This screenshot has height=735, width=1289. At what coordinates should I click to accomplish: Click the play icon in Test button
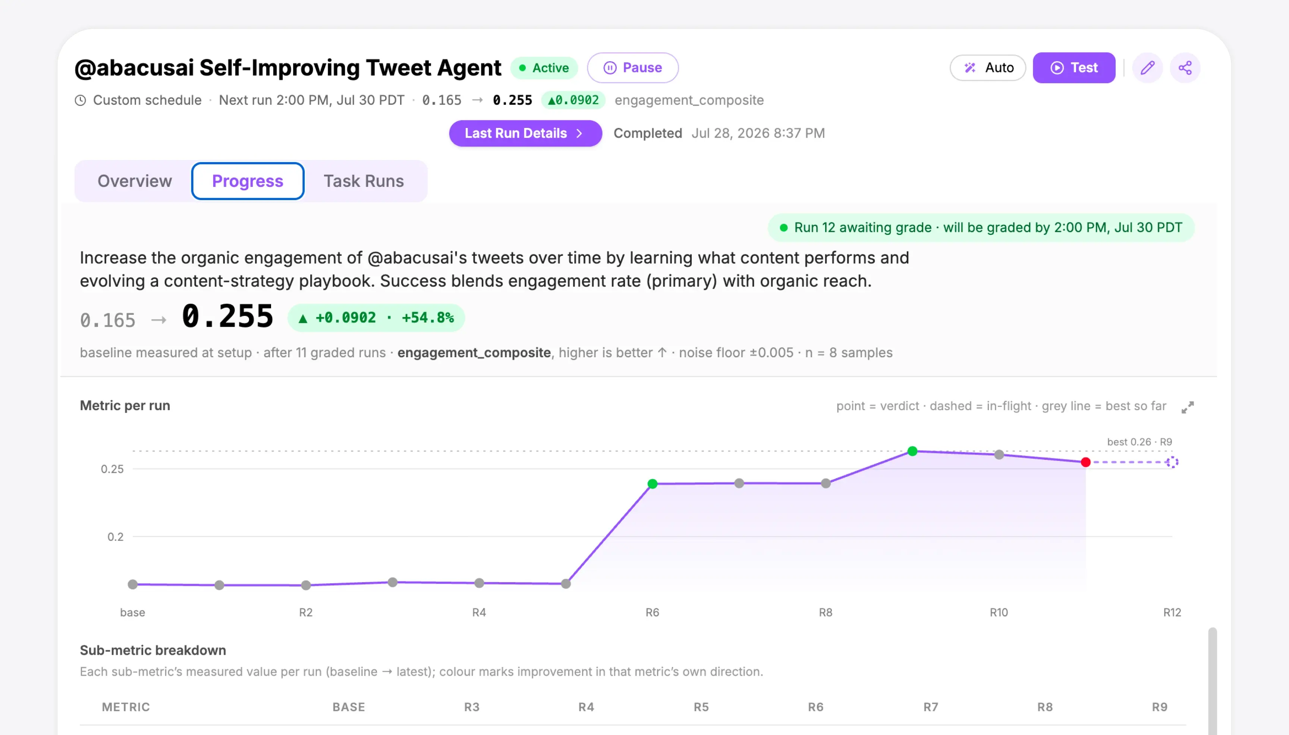tap(1057, 67)
